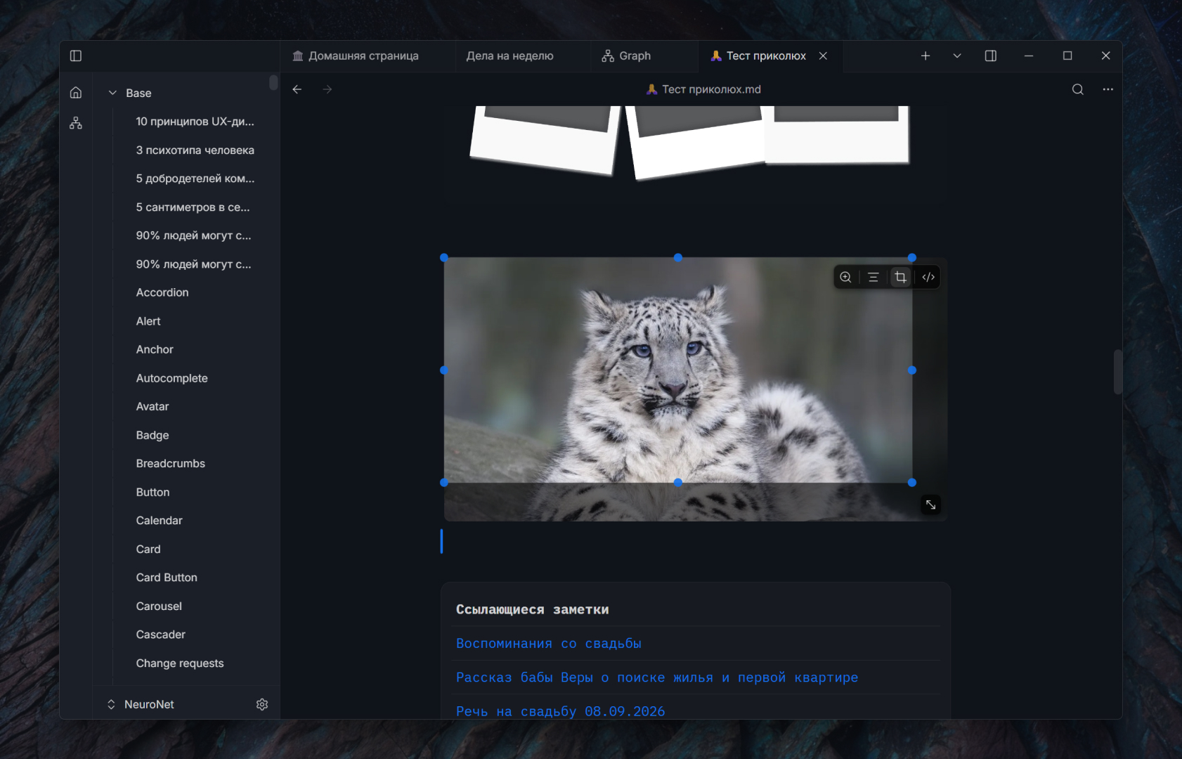This screenshot has height=759, width=1182.
Task: Click the zoom-in icon on the image toolbar
Action: 846,277
